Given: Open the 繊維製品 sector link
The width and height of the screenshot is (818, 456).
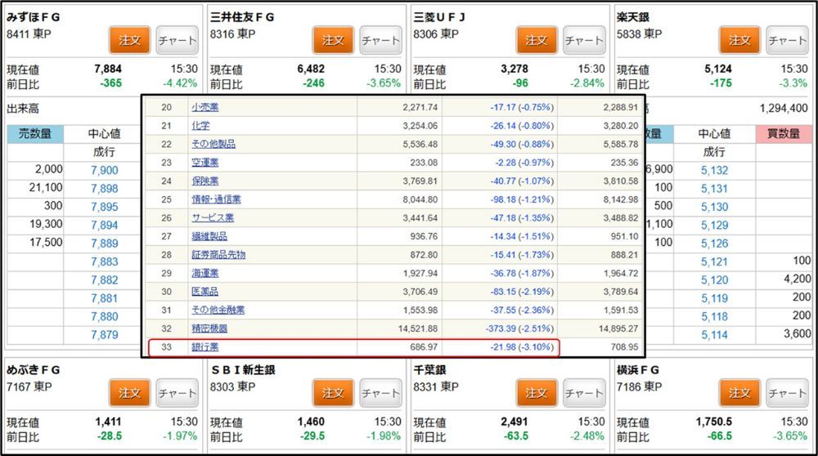Looking at the screenshot, I should click(x=209, y=236).
